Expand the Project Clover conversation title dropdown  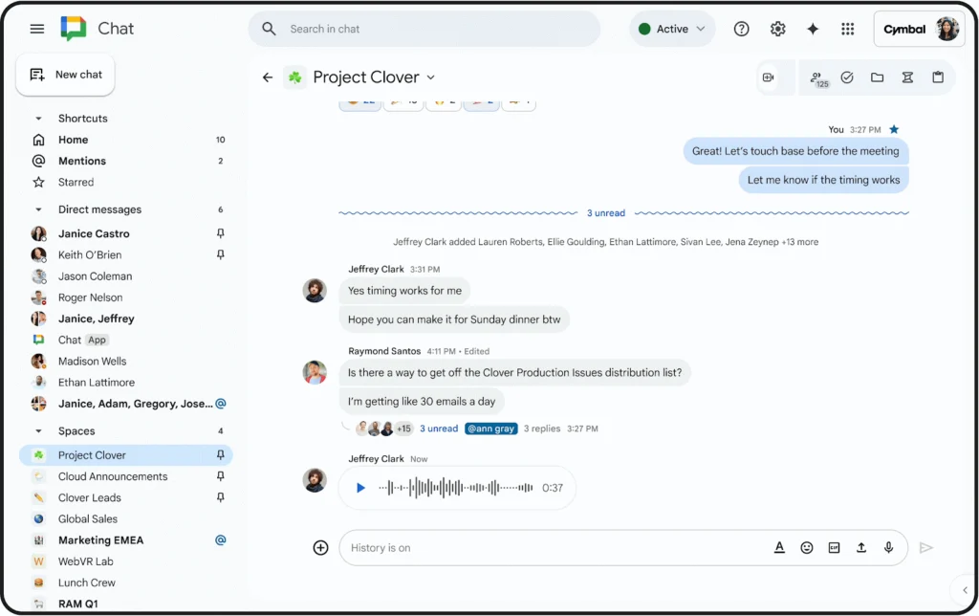click(430, 77)
